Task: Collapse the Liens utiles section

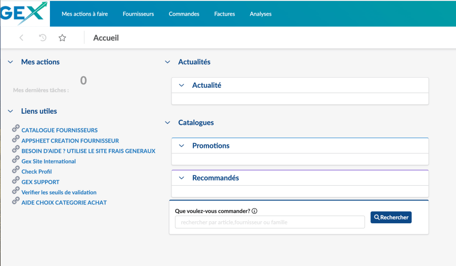Action: point(11,111)
